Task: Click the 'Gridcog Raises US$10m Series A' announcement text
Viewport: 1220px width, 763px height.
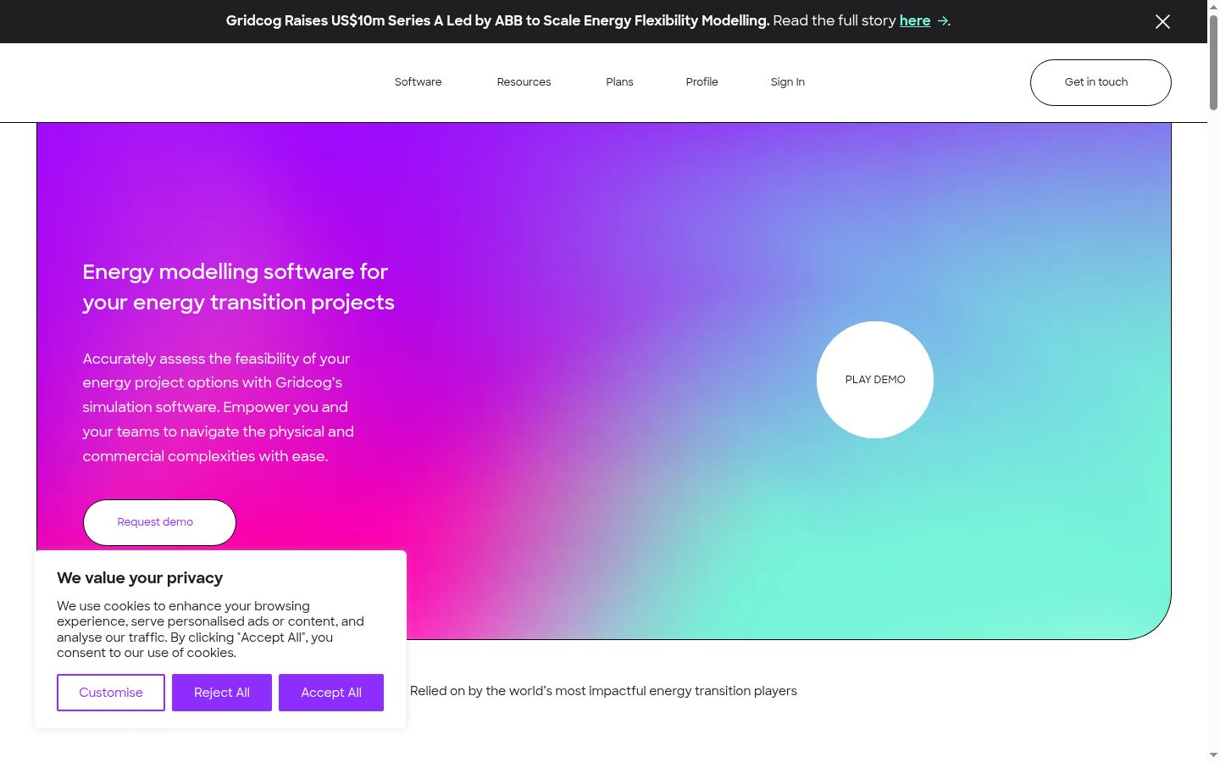Action: [x=497, y=20]
